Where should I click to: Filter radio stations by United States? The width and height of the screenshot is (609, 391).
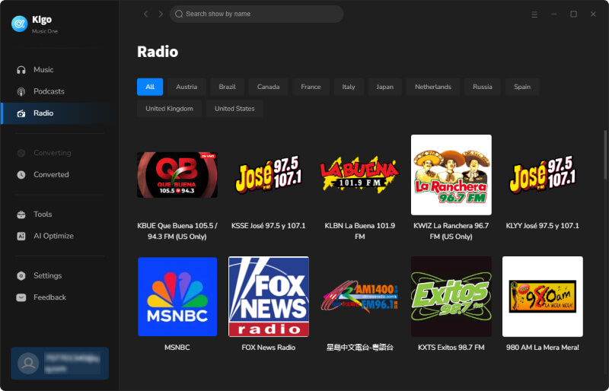(x=234, y=109)
